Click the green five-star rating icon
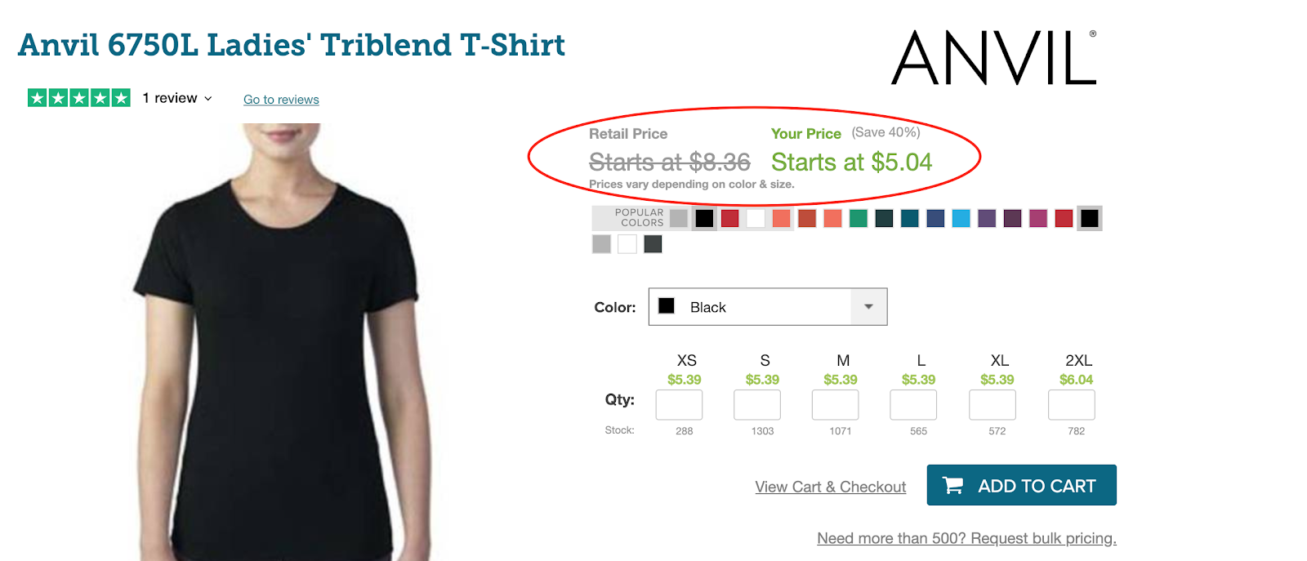The image size is (1307, 561). 79,98
